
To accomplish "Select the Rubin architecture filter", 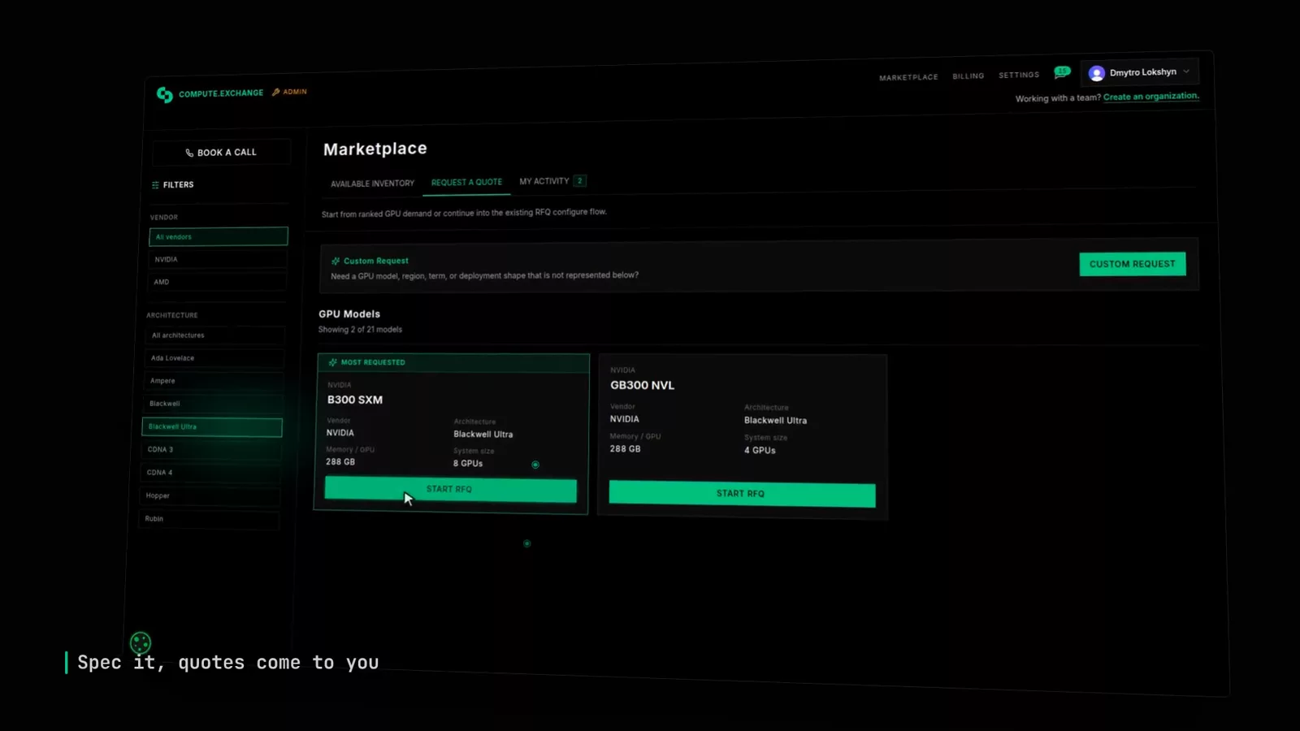I will click(209, 519).
